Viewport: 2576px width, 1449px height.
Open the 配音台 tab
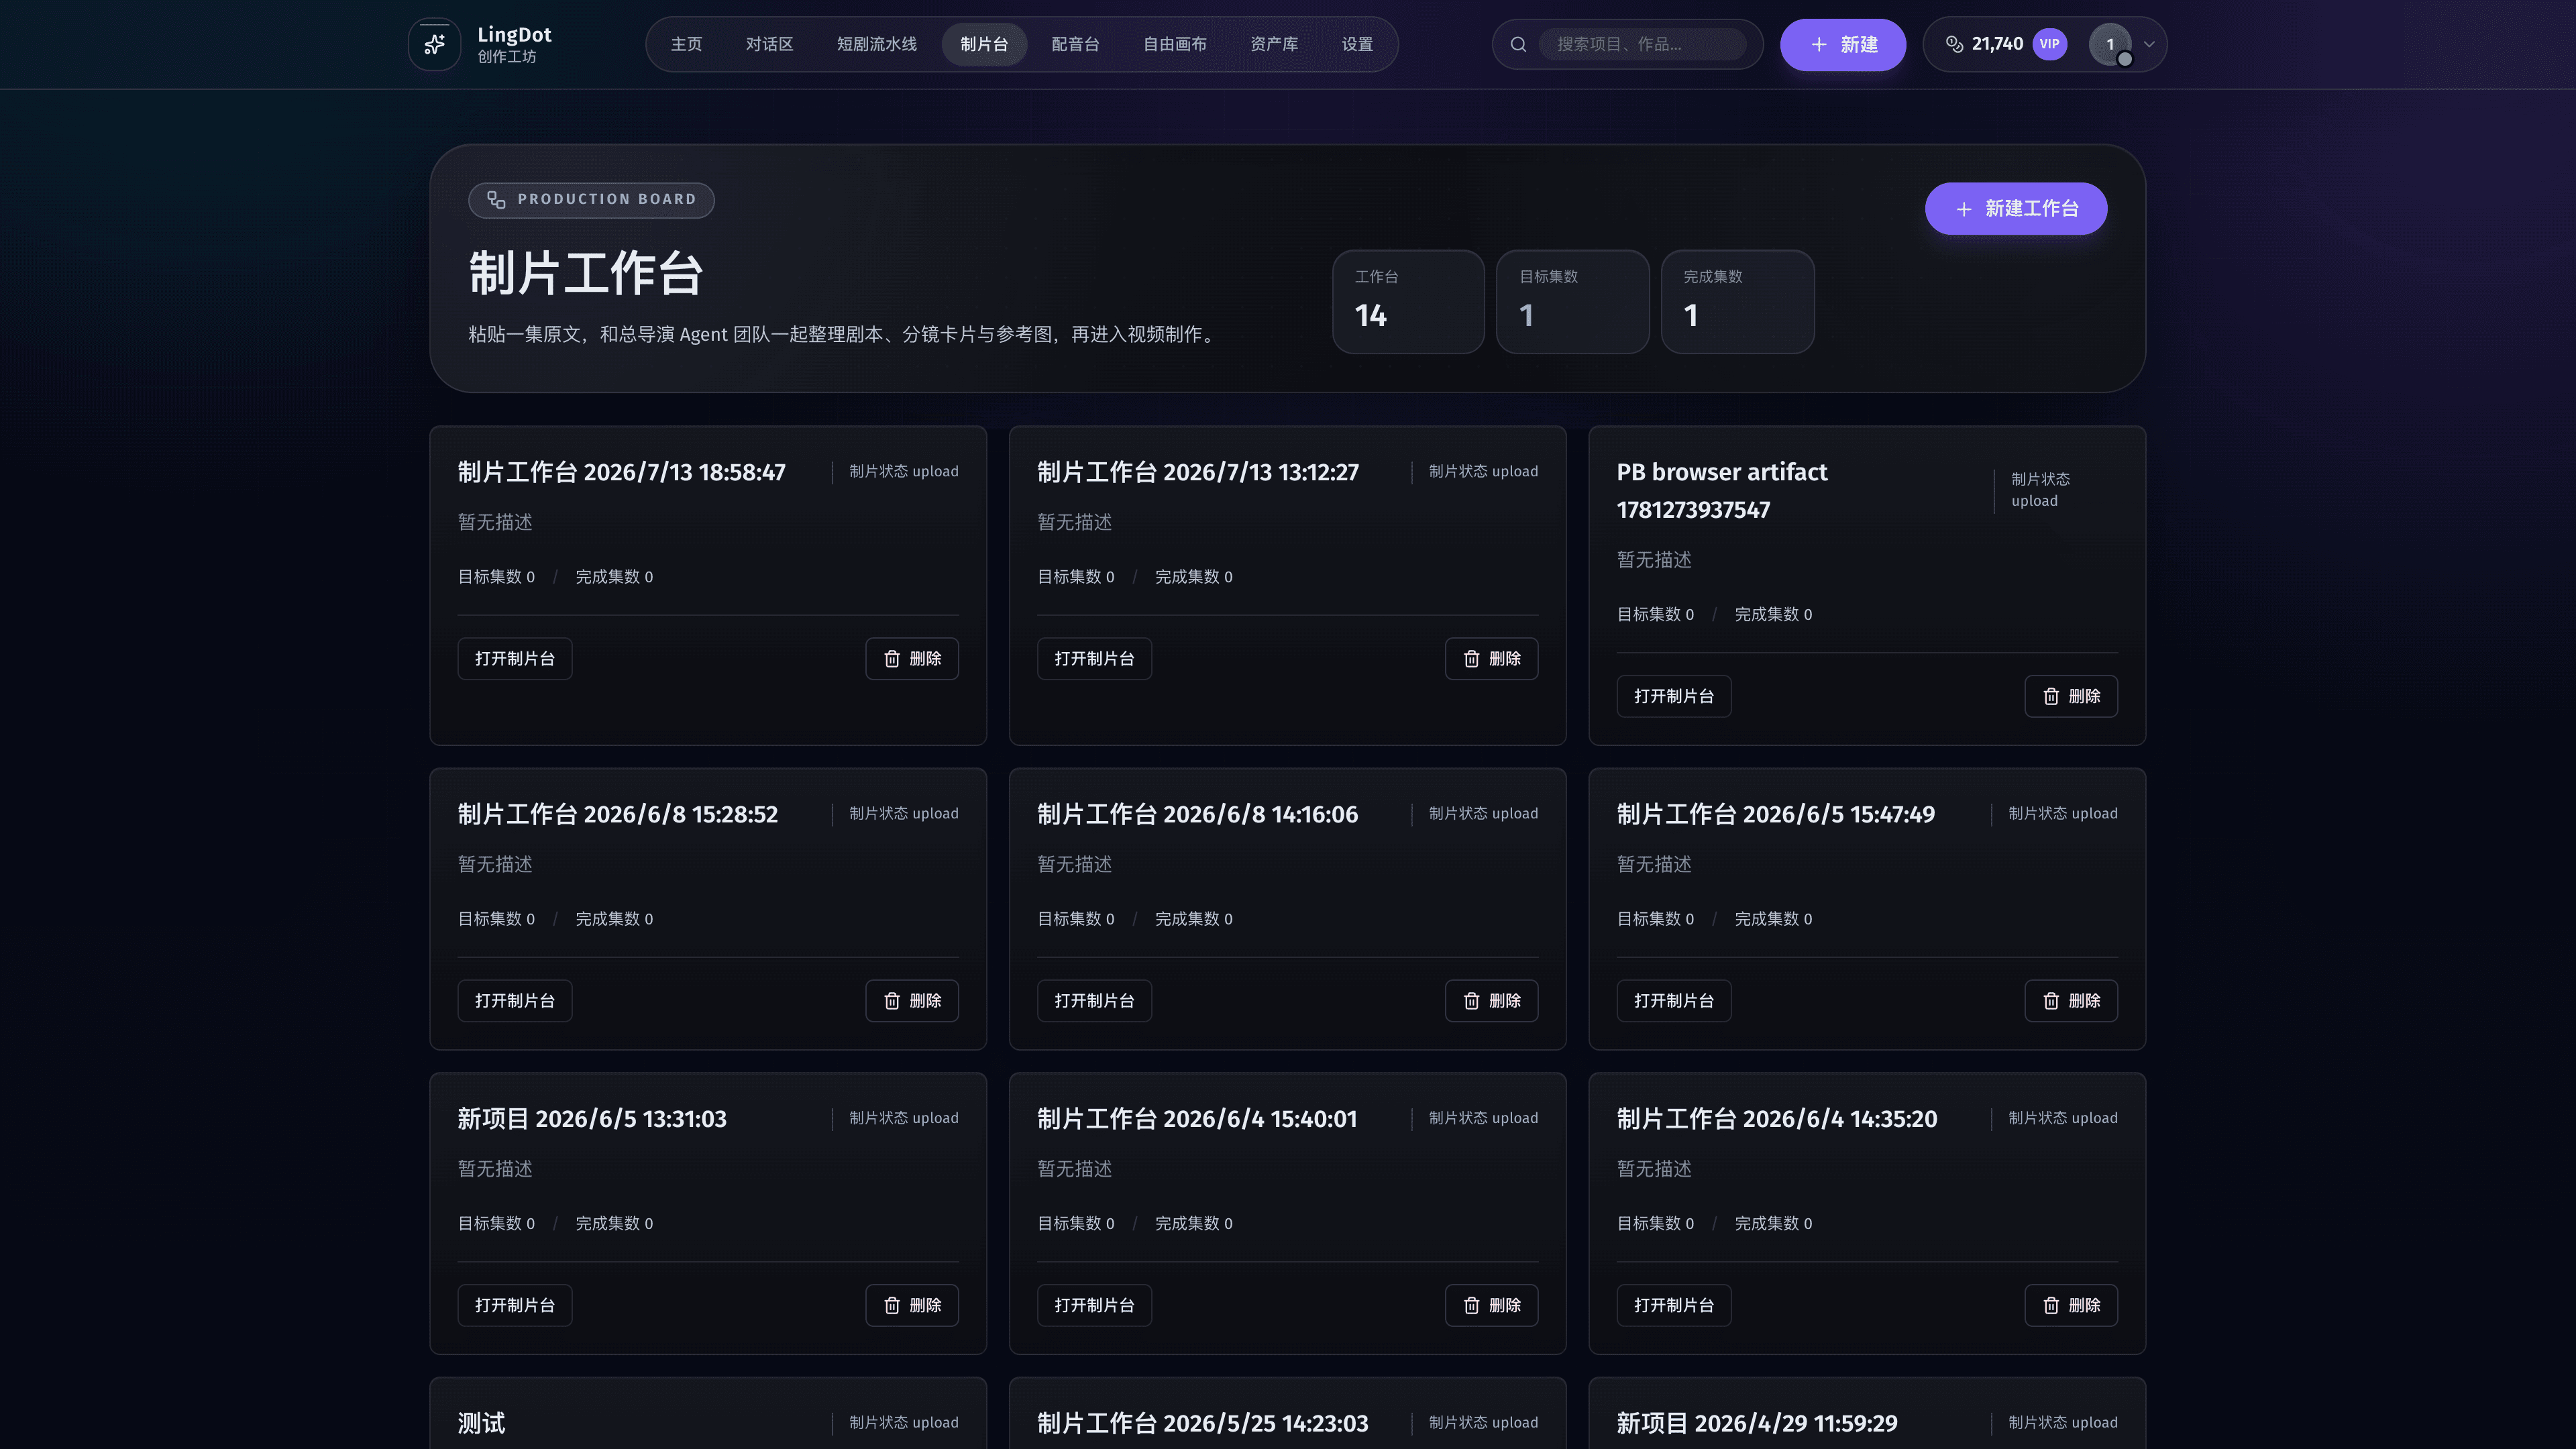point(1075,44)
